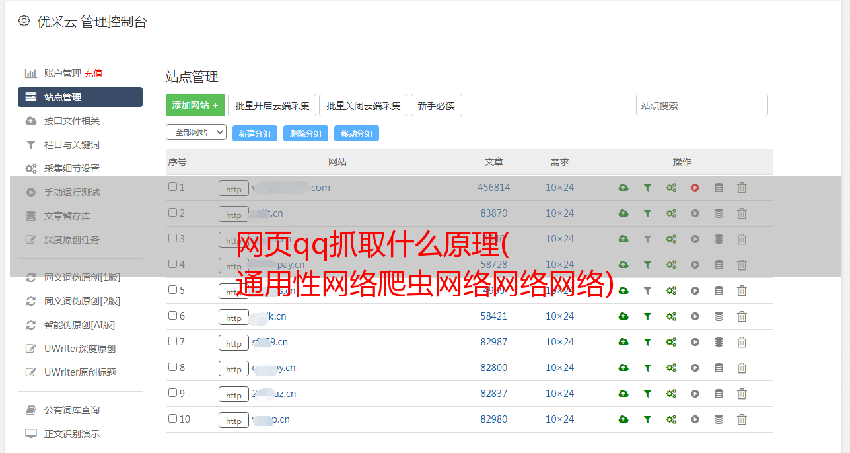Open the database icon in row 4

coord(719,265)
